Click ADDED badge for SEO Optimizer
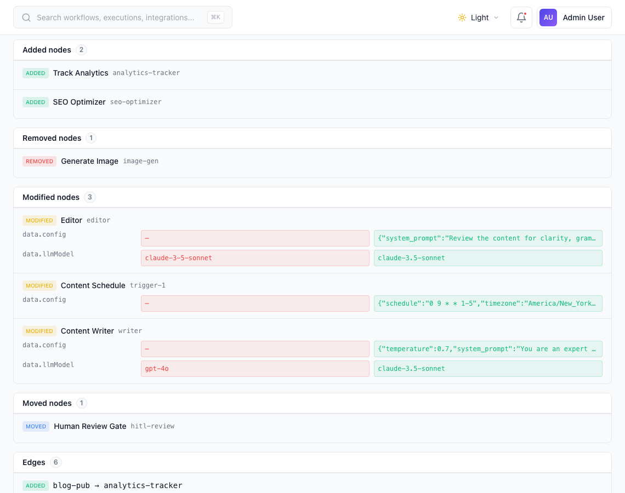625x493 pixels. pyautogui.click(x=36, y=102)
